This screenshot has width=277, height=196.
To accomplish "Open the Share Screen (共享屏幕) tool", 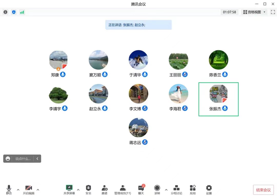I will click(x=69, y=190).
